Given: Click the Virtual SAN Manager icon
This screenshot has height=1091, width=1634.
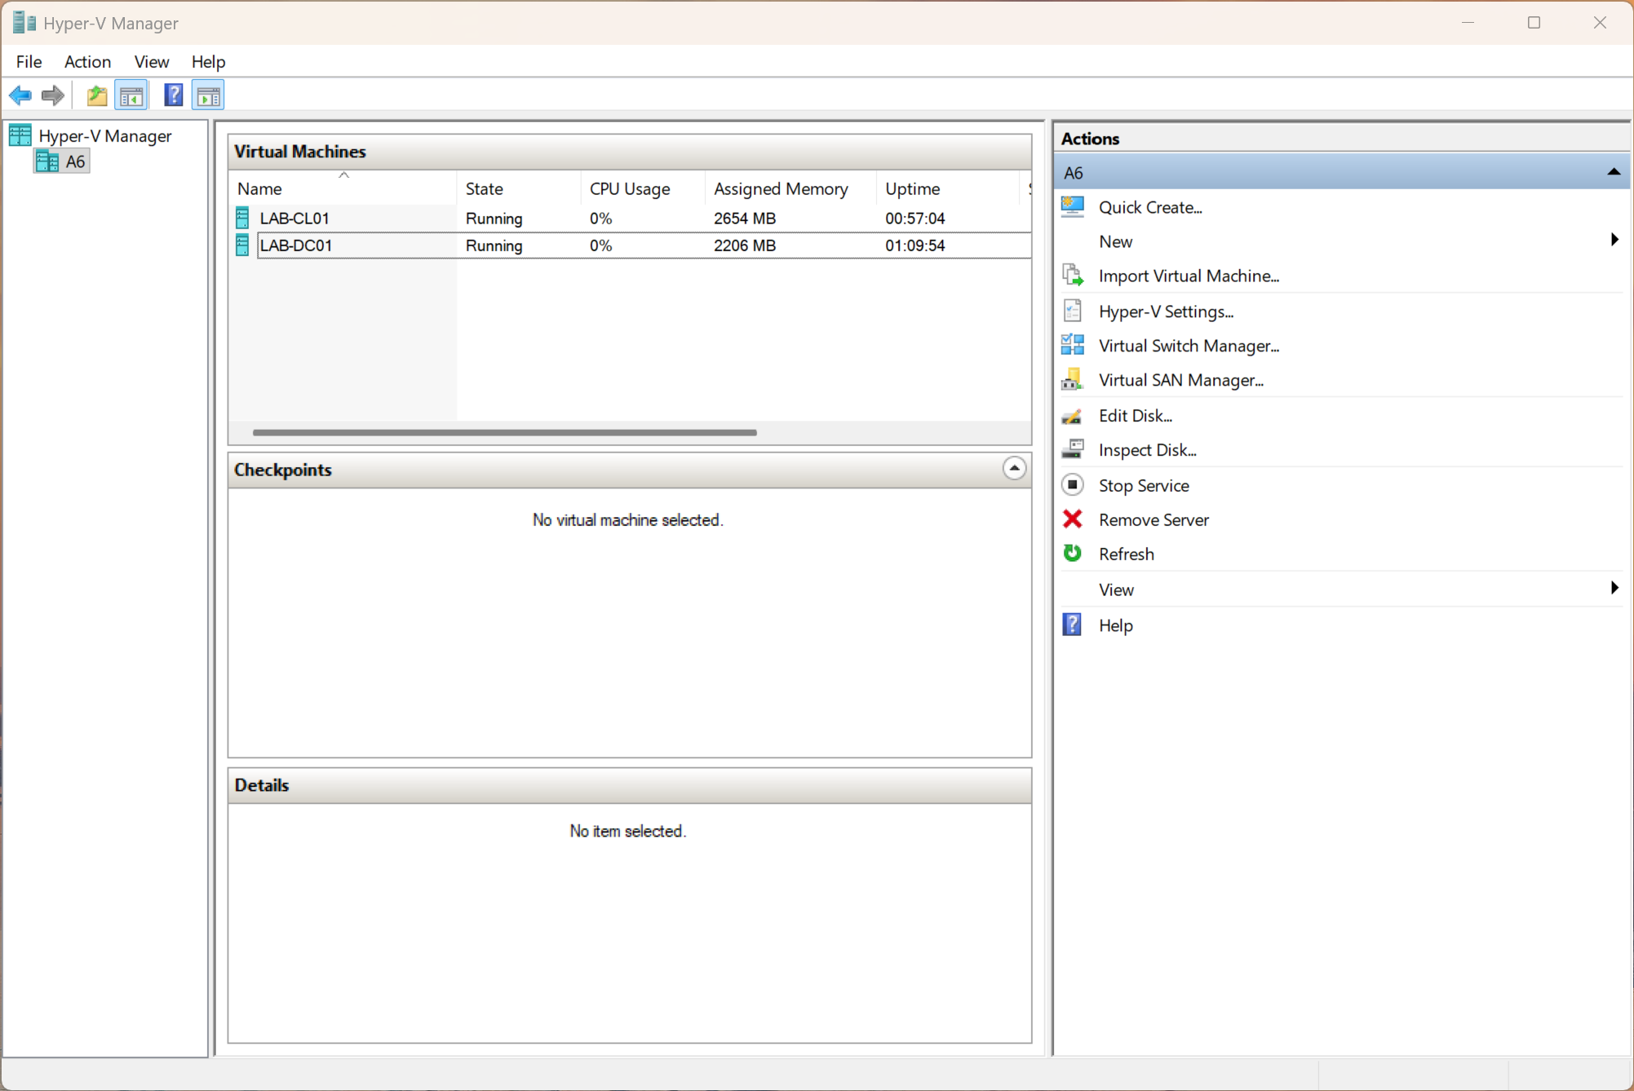Looking at the screenshot, I should coord(1073,380).
